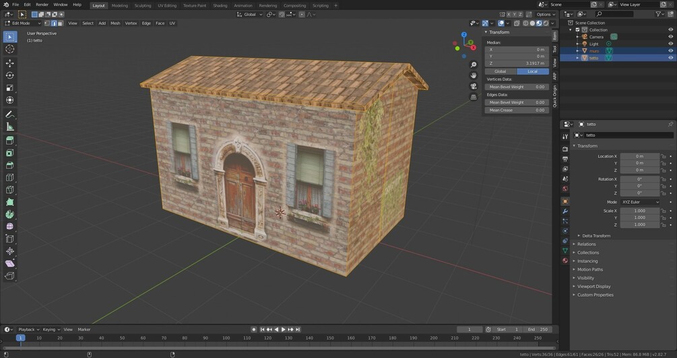Click the pan view hand icon
The image size is (677, 358).
pyautogui.click(x=474, y=75)
